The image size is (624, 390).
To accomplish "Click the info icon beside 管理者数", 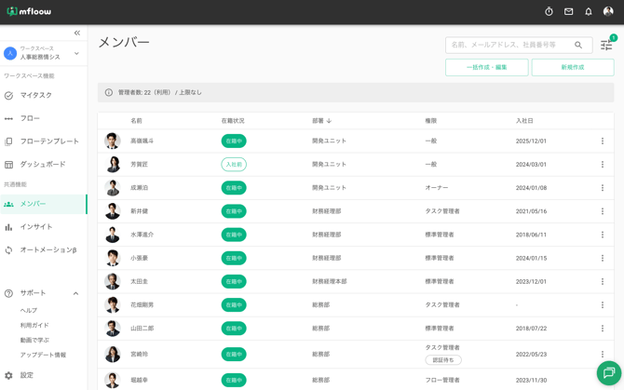I will click(109, 92).
